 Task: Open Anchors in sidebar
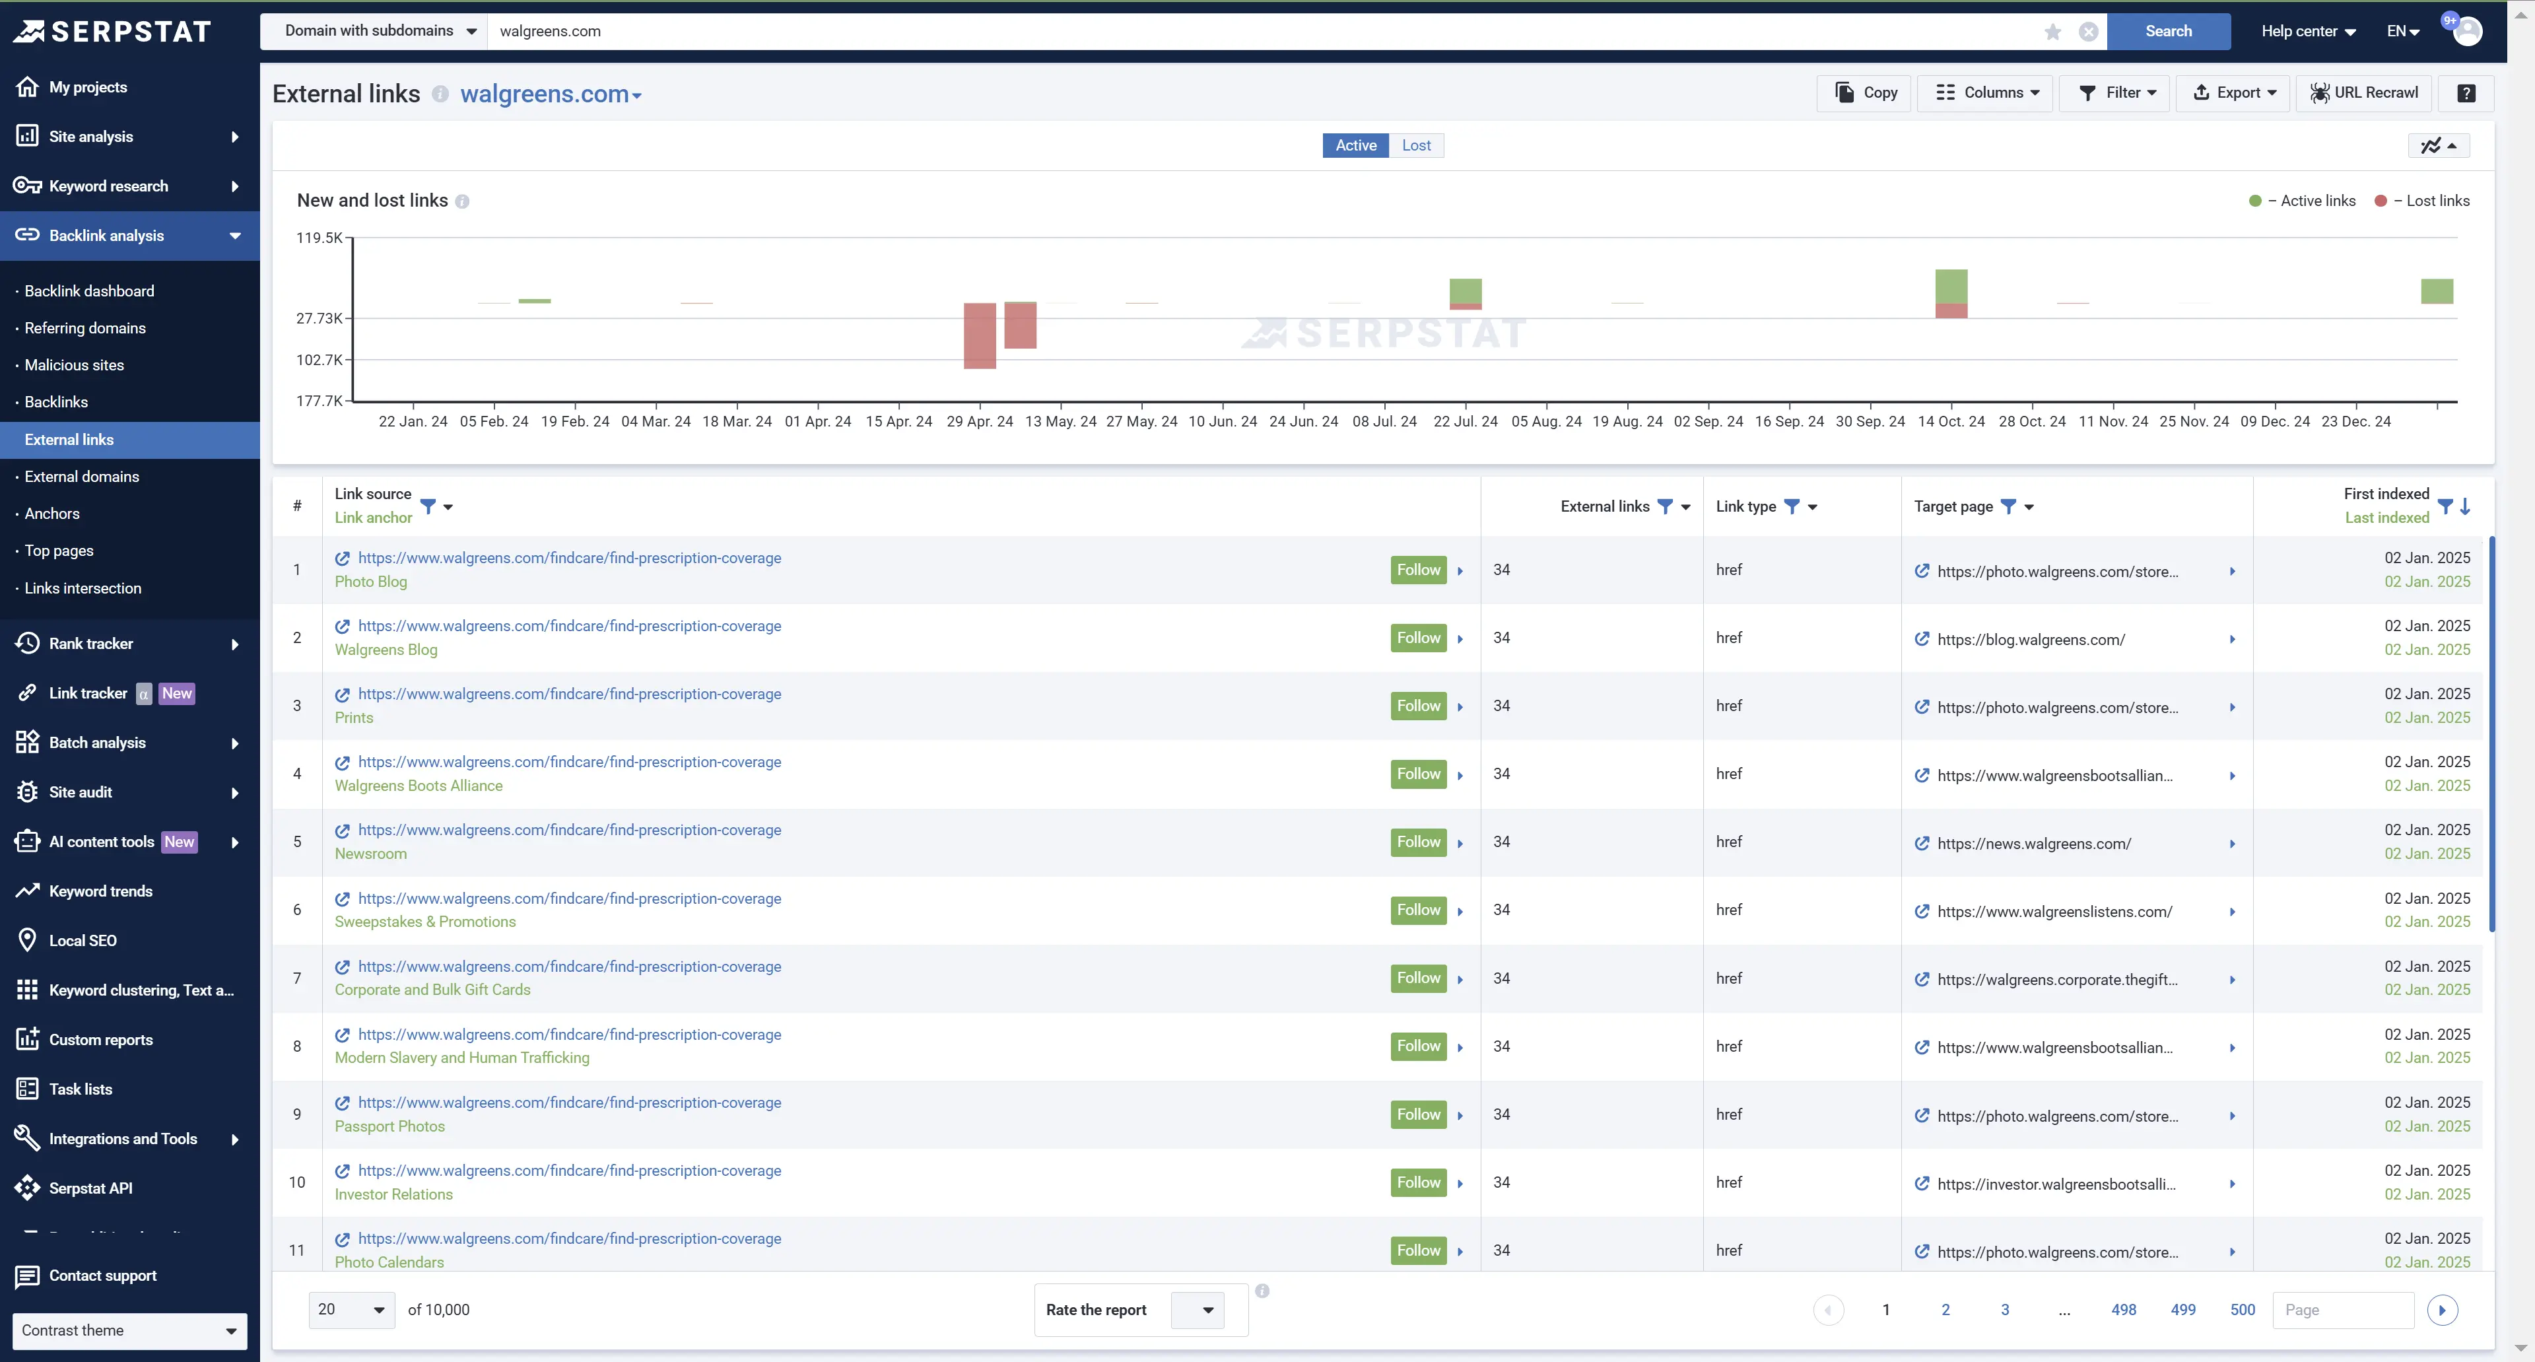click(x=52, y=514)
